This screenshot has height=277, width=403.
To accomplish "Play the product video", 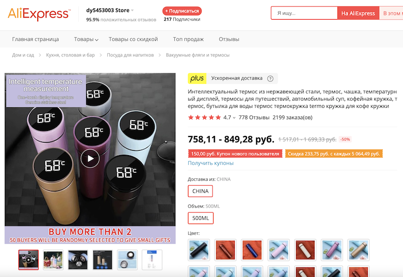I will click(90, 159).
